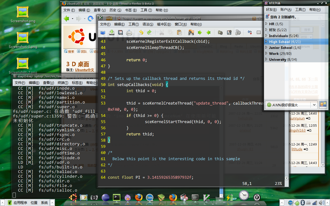Open the Pidgin purple bird icon in dock

pyautogui.click(x=128, y=198)
